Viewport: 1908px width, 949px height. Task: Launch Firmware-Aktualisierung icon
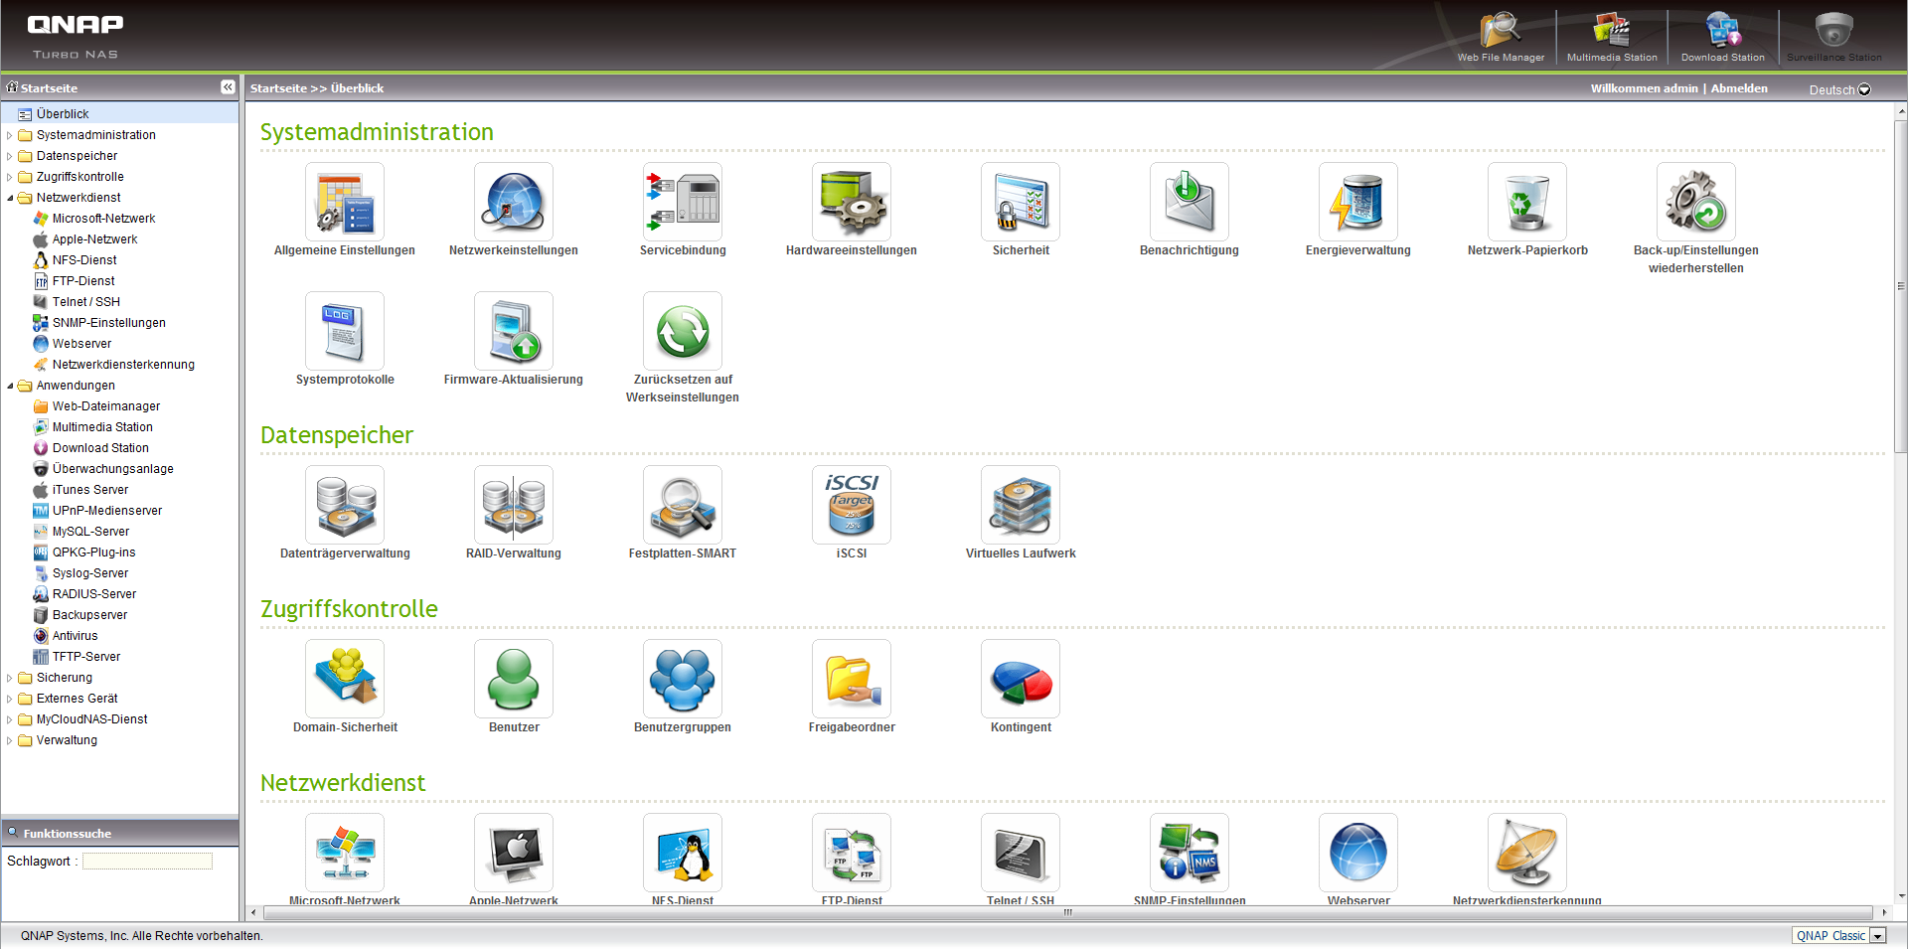click(x=513, y=332)
